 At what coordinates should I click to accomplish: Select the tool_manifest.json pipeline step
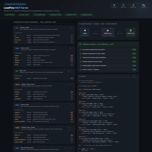39,15
